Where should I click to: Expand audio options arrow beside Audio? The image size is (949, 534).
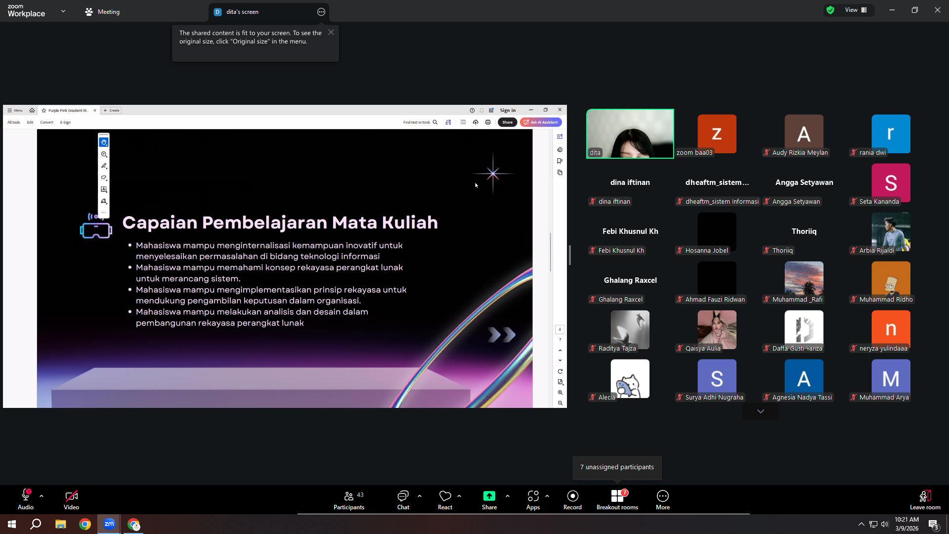(42, 495)
